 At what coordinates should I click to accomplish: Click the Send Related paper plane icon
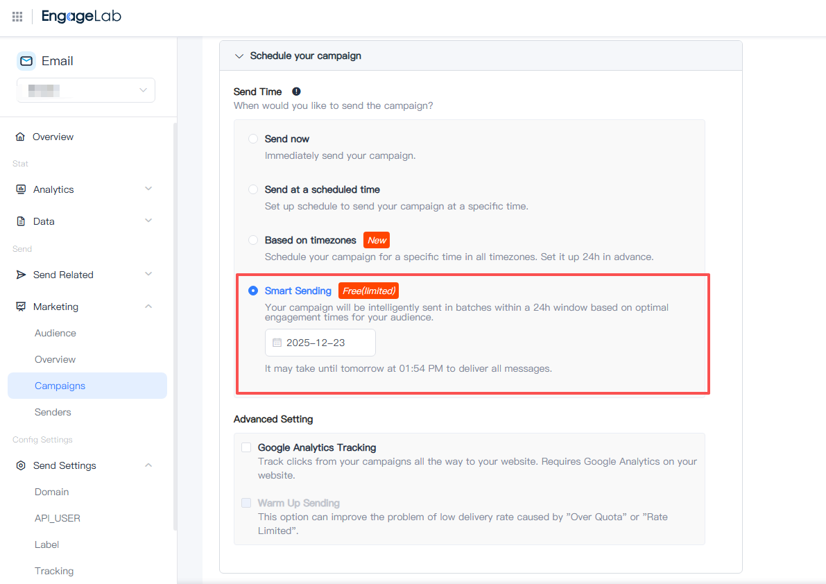click(x=20, y=275)
